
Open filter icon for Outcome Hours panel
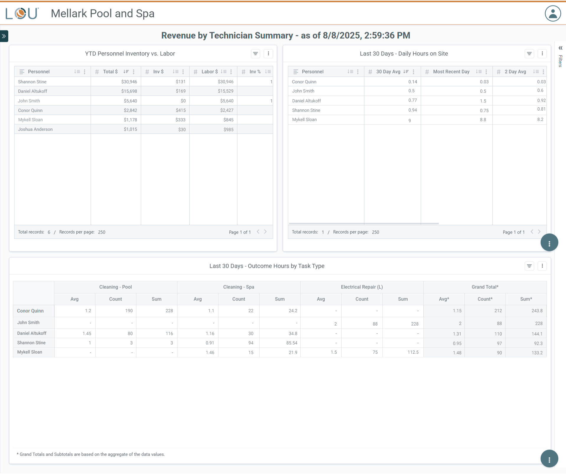tap(529, 266)
